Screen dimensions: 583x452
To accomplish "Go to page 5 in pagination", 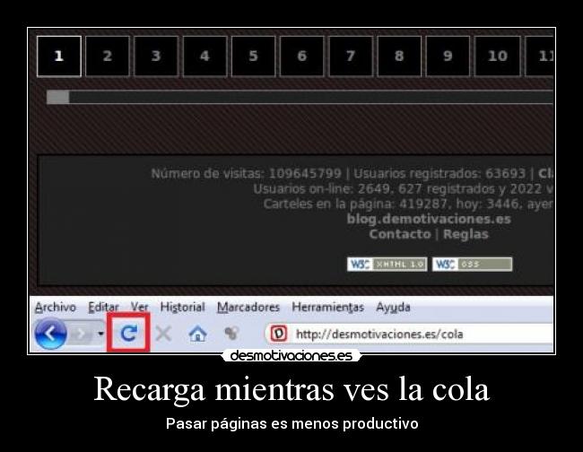I will click(254, 56).
